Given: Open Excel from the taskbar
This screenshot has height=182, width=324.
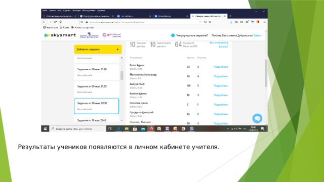Looking at the screenshot, I should tap(159, 129).
